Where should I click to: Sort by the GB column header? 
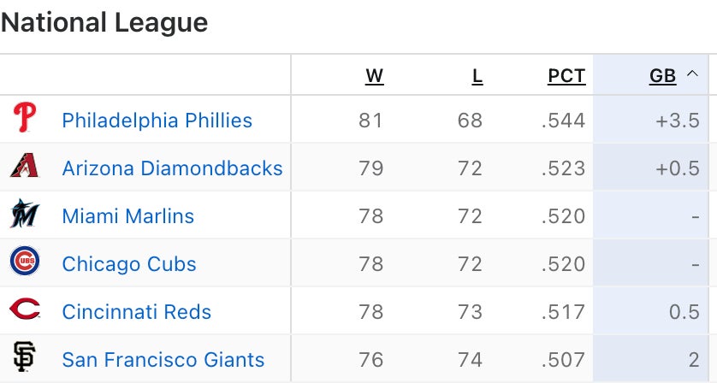coord(662,76)
